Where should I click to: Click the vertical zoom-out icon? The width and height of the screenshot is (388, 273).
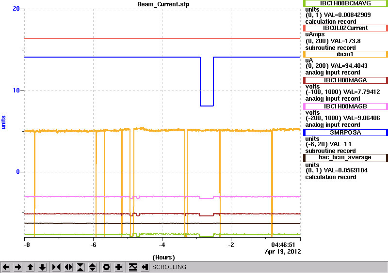pyautogui.click(x=93, y=267)
